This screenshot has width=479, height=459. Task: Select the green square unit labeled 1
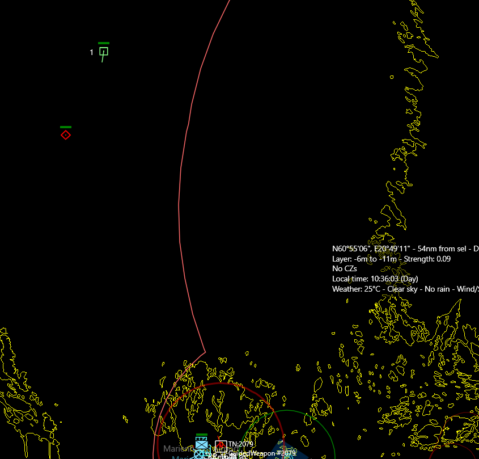(104, 52)
